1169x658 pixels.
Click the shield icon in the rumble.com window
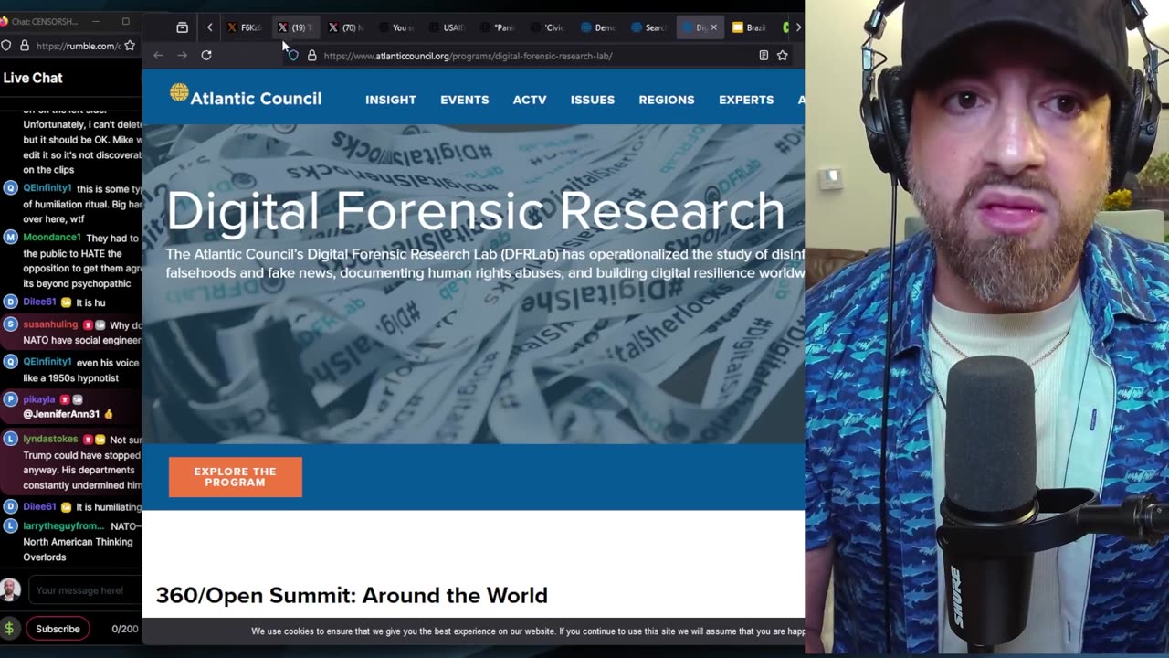click(x=6, y=46)
